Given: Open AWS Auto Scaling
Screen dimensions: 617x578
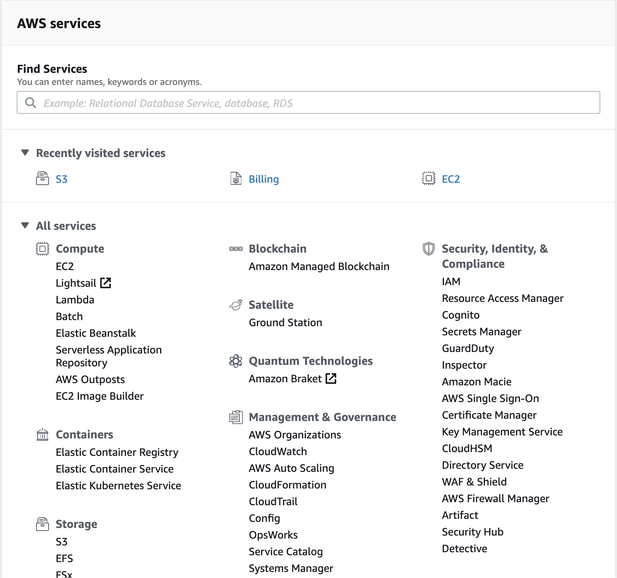Looking at the screenshot, I should tap(291, 468).
